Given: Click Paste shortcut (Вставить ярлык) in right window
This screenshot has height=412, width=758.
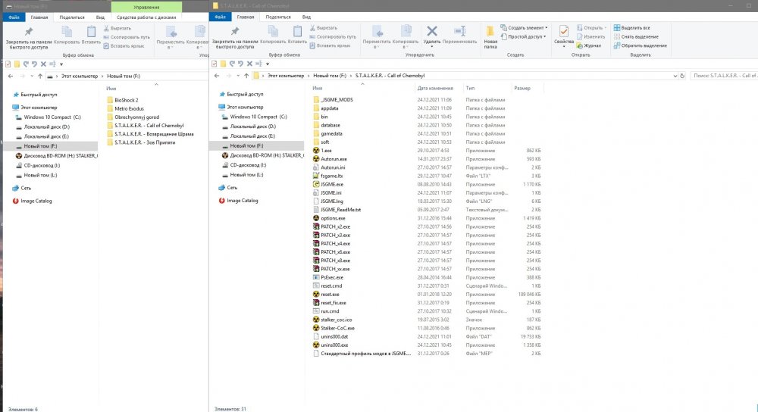Looking at the screenshot, I should [x=330, y=45].
